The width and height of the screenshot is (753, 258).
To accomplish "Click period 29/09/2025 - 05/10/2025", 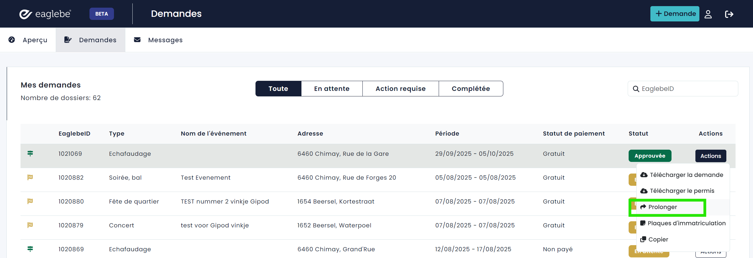I will pyautogui.click(x=474, y=154).
